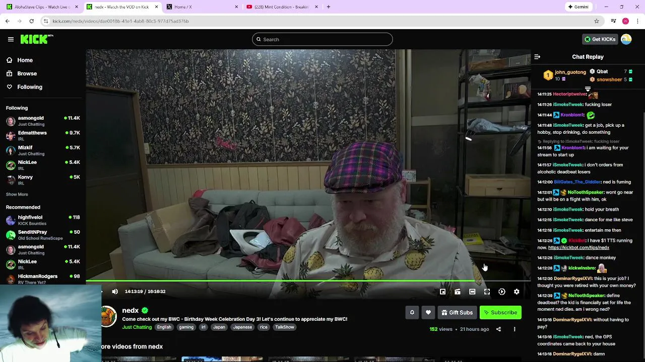Go back in browser history
The image size is (645, 362).
tap(7, 21)
